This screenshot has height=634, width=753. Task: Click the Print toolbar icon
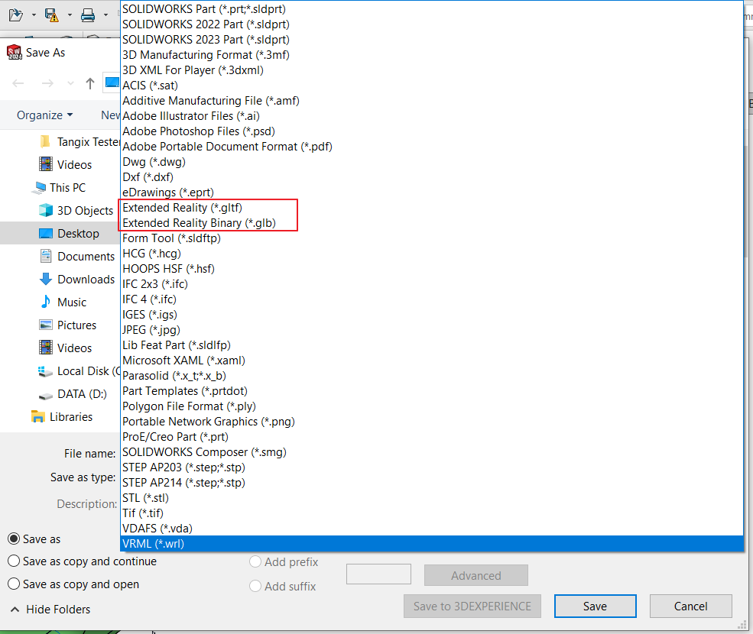[x=88, y=15]
